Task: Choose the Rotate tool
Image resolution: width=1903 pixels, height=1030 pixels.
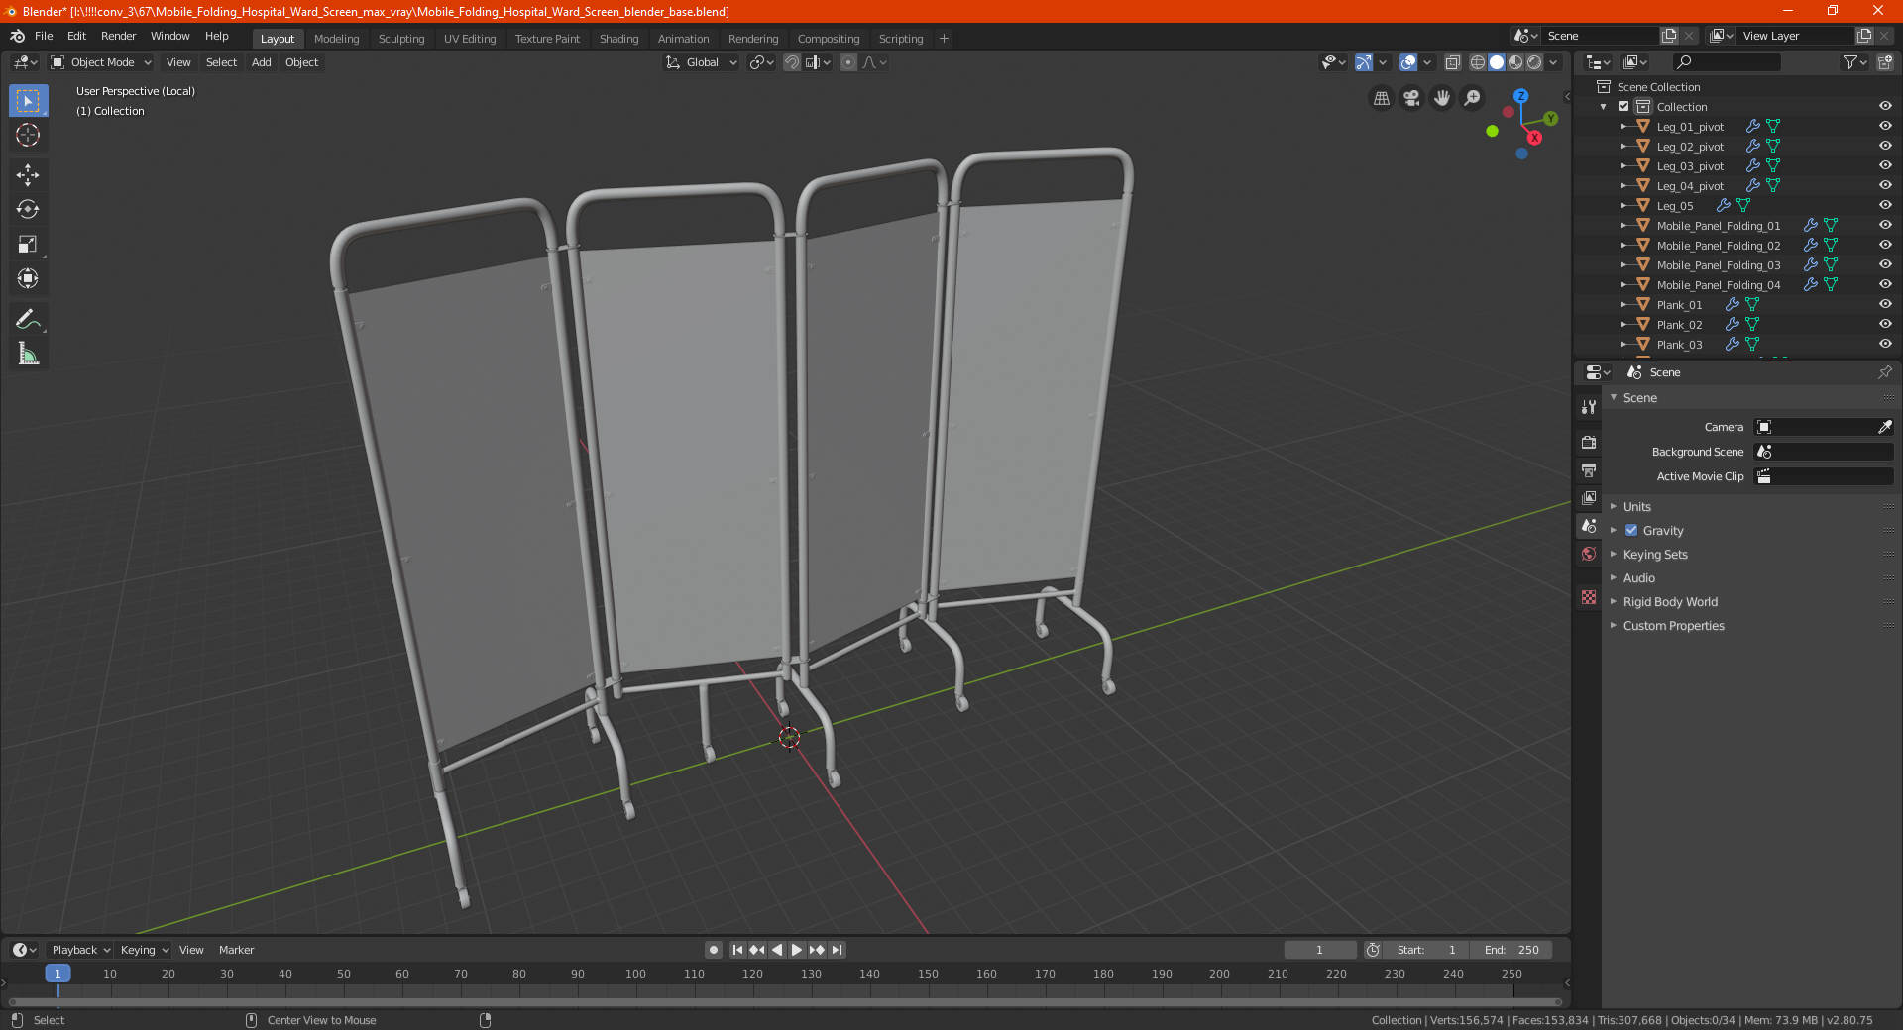Action: (28, 209)
